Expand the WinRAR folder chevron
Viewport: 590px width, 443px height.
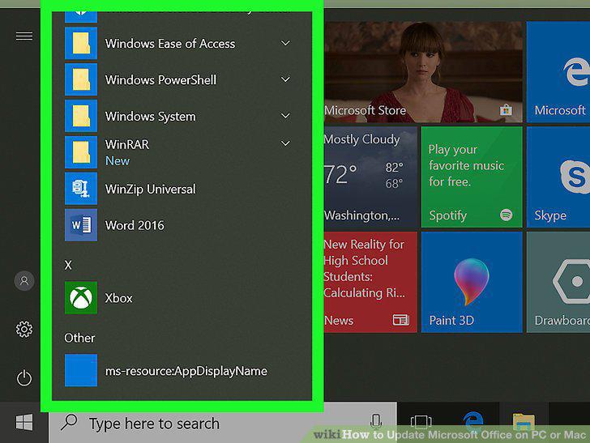click(285, 143)
